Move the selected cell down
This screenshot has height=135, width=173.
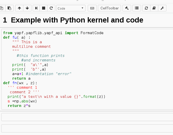(27, 8)
